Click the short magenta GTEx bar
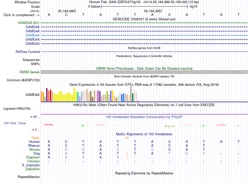The height and width of the screenshot is (183, 248). 138,101
